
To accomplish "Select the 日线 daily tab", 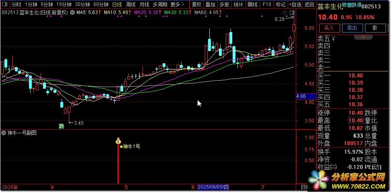I will point(117,4).
